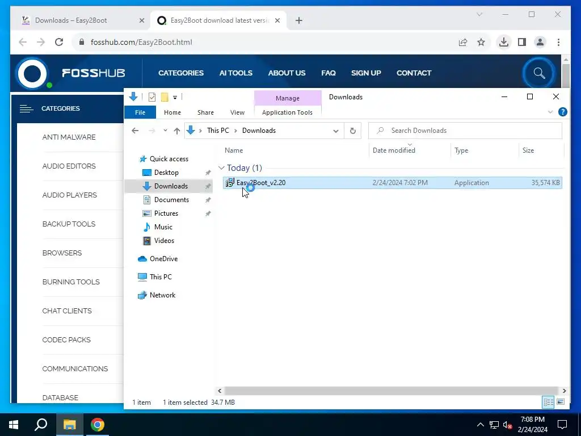Click the New Folder icon in Explorer title bar

point(165,97)
